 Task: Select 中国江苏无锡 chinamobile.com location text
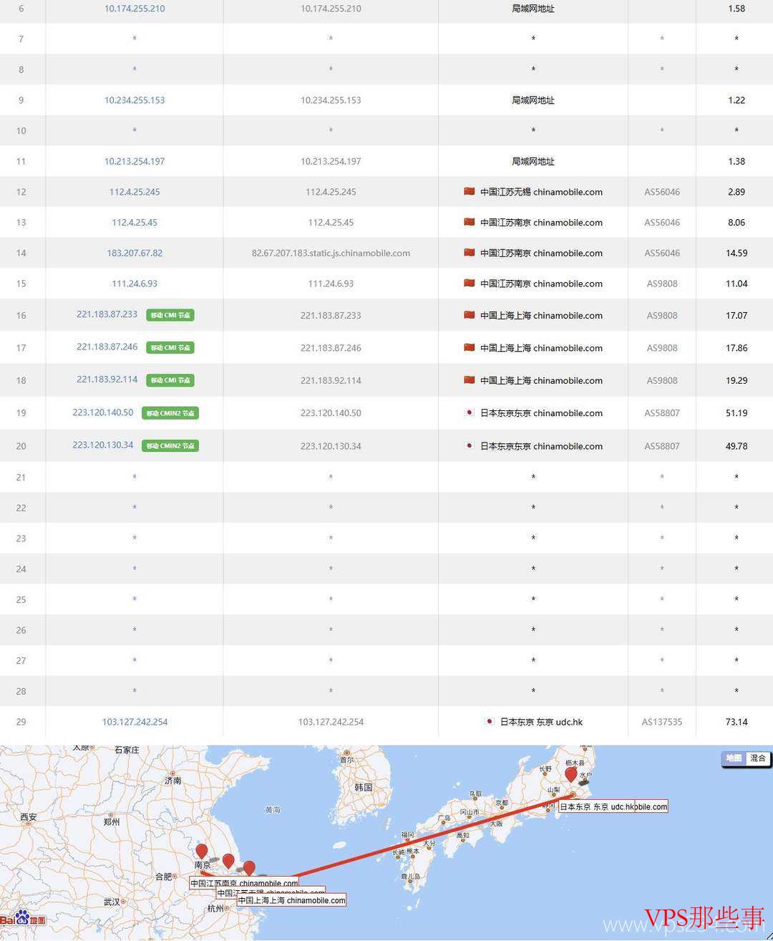coord(541,192)
